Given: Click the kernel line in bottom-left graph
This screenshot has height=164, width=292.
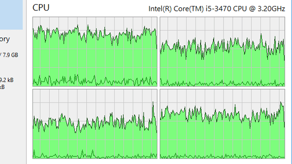Looking at the screenshot, I should point(95,155).
